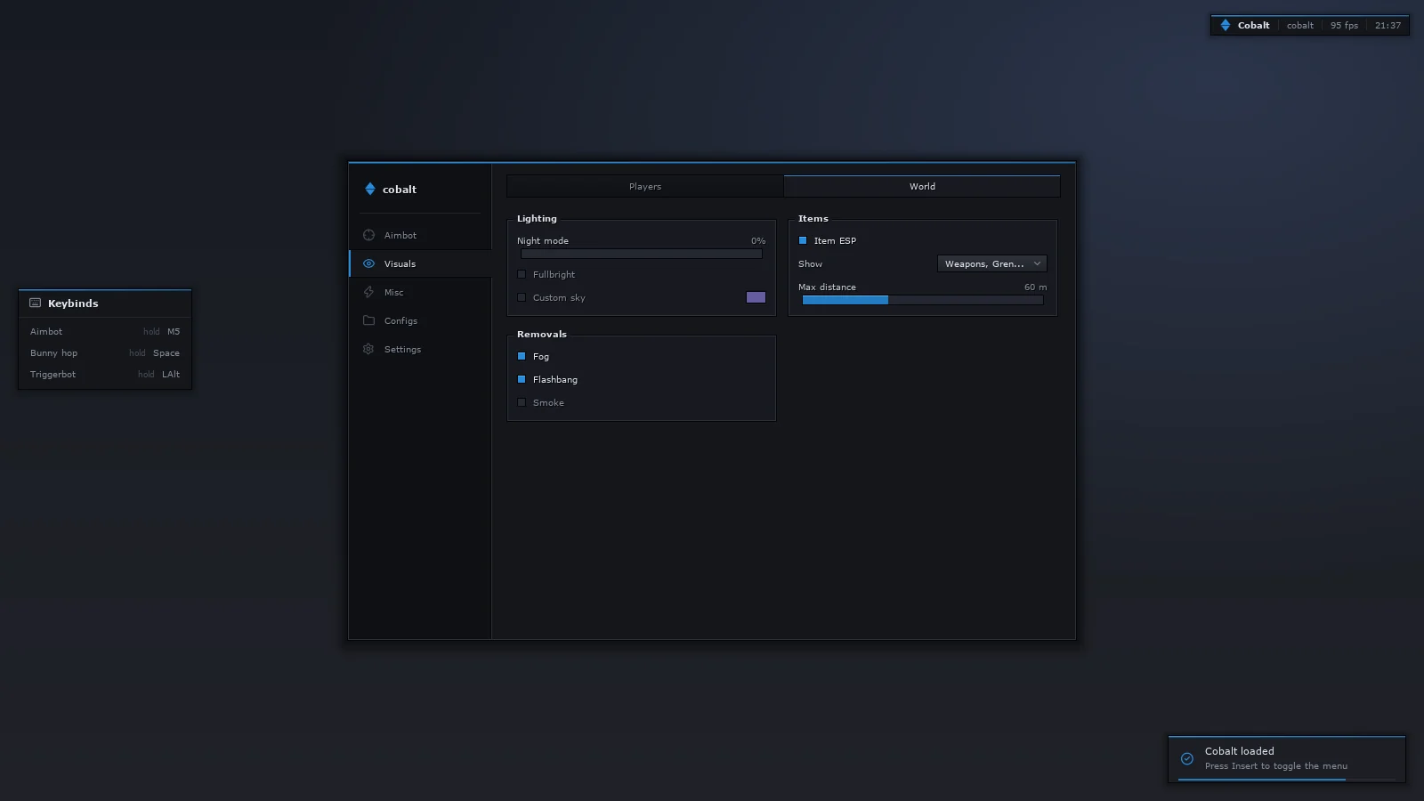The image size is (1424, 801).
Task: Click the Night mode slider bar
Action: 641,254
